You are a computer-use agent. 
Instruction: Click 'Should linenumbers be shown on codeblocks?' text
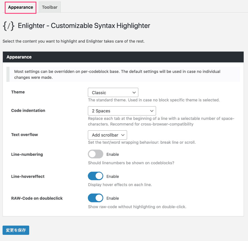[x=131, y=163]
